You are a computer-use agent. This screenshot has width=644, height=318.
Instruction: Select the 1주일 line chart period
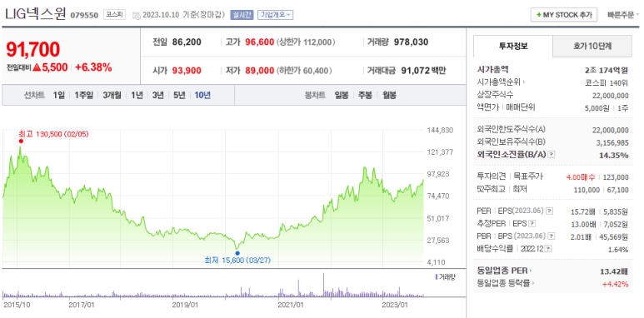click(x=84, y=96)
